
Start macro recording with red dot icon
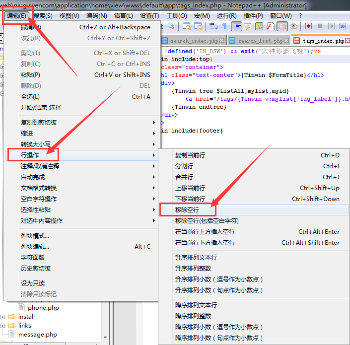tap(308, 26)
